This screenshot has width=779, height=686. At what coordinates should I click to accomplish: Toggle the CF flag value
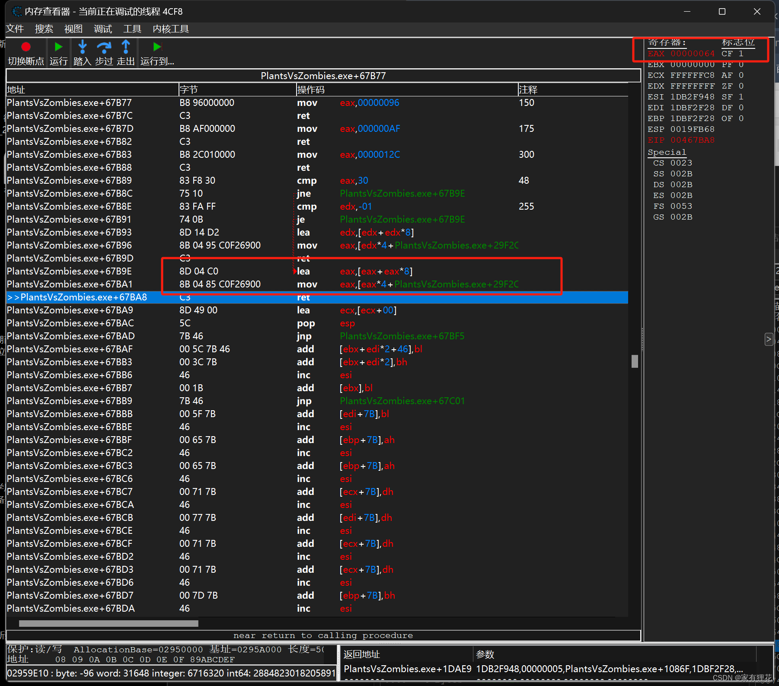click(x=741, y=54)
